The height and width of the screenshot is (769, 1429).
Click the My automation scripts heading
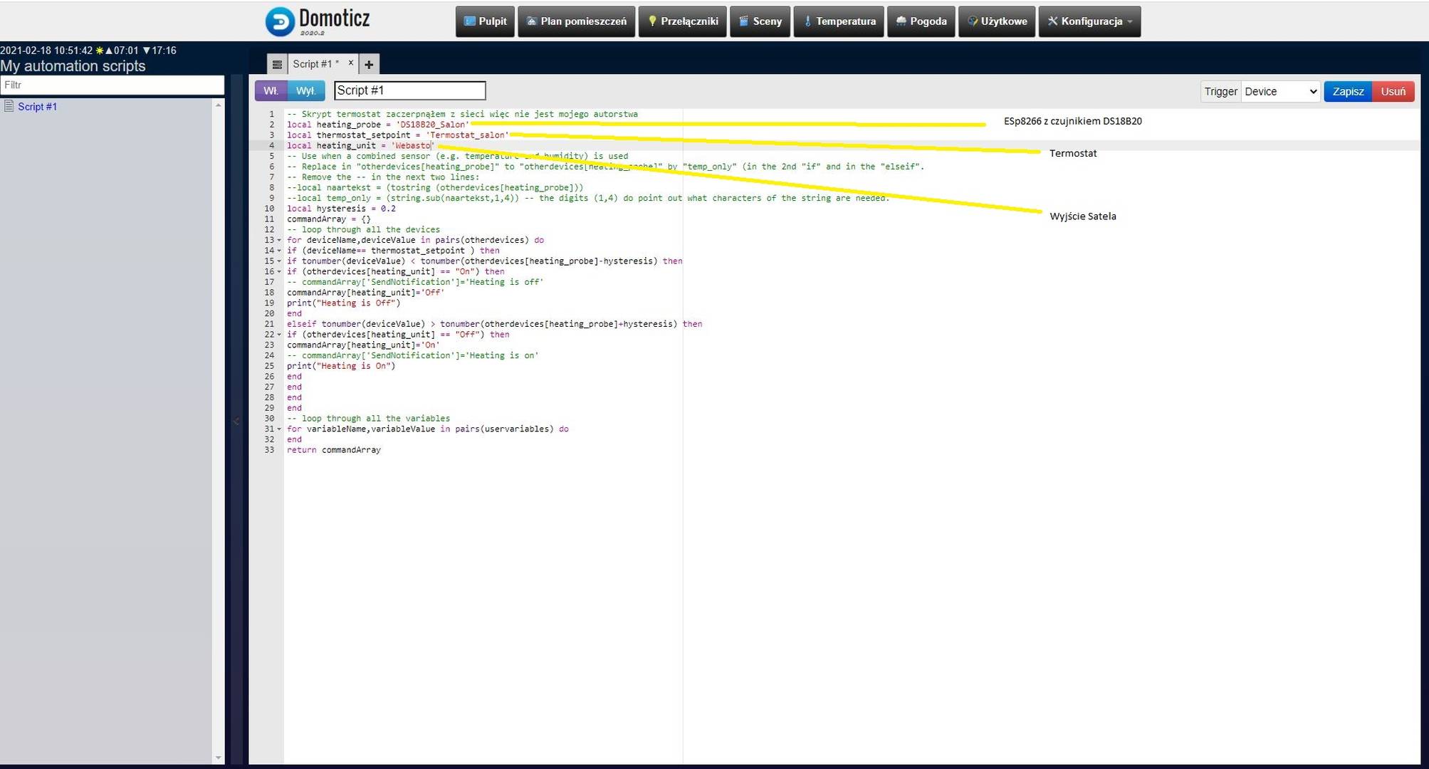(73, 66)
